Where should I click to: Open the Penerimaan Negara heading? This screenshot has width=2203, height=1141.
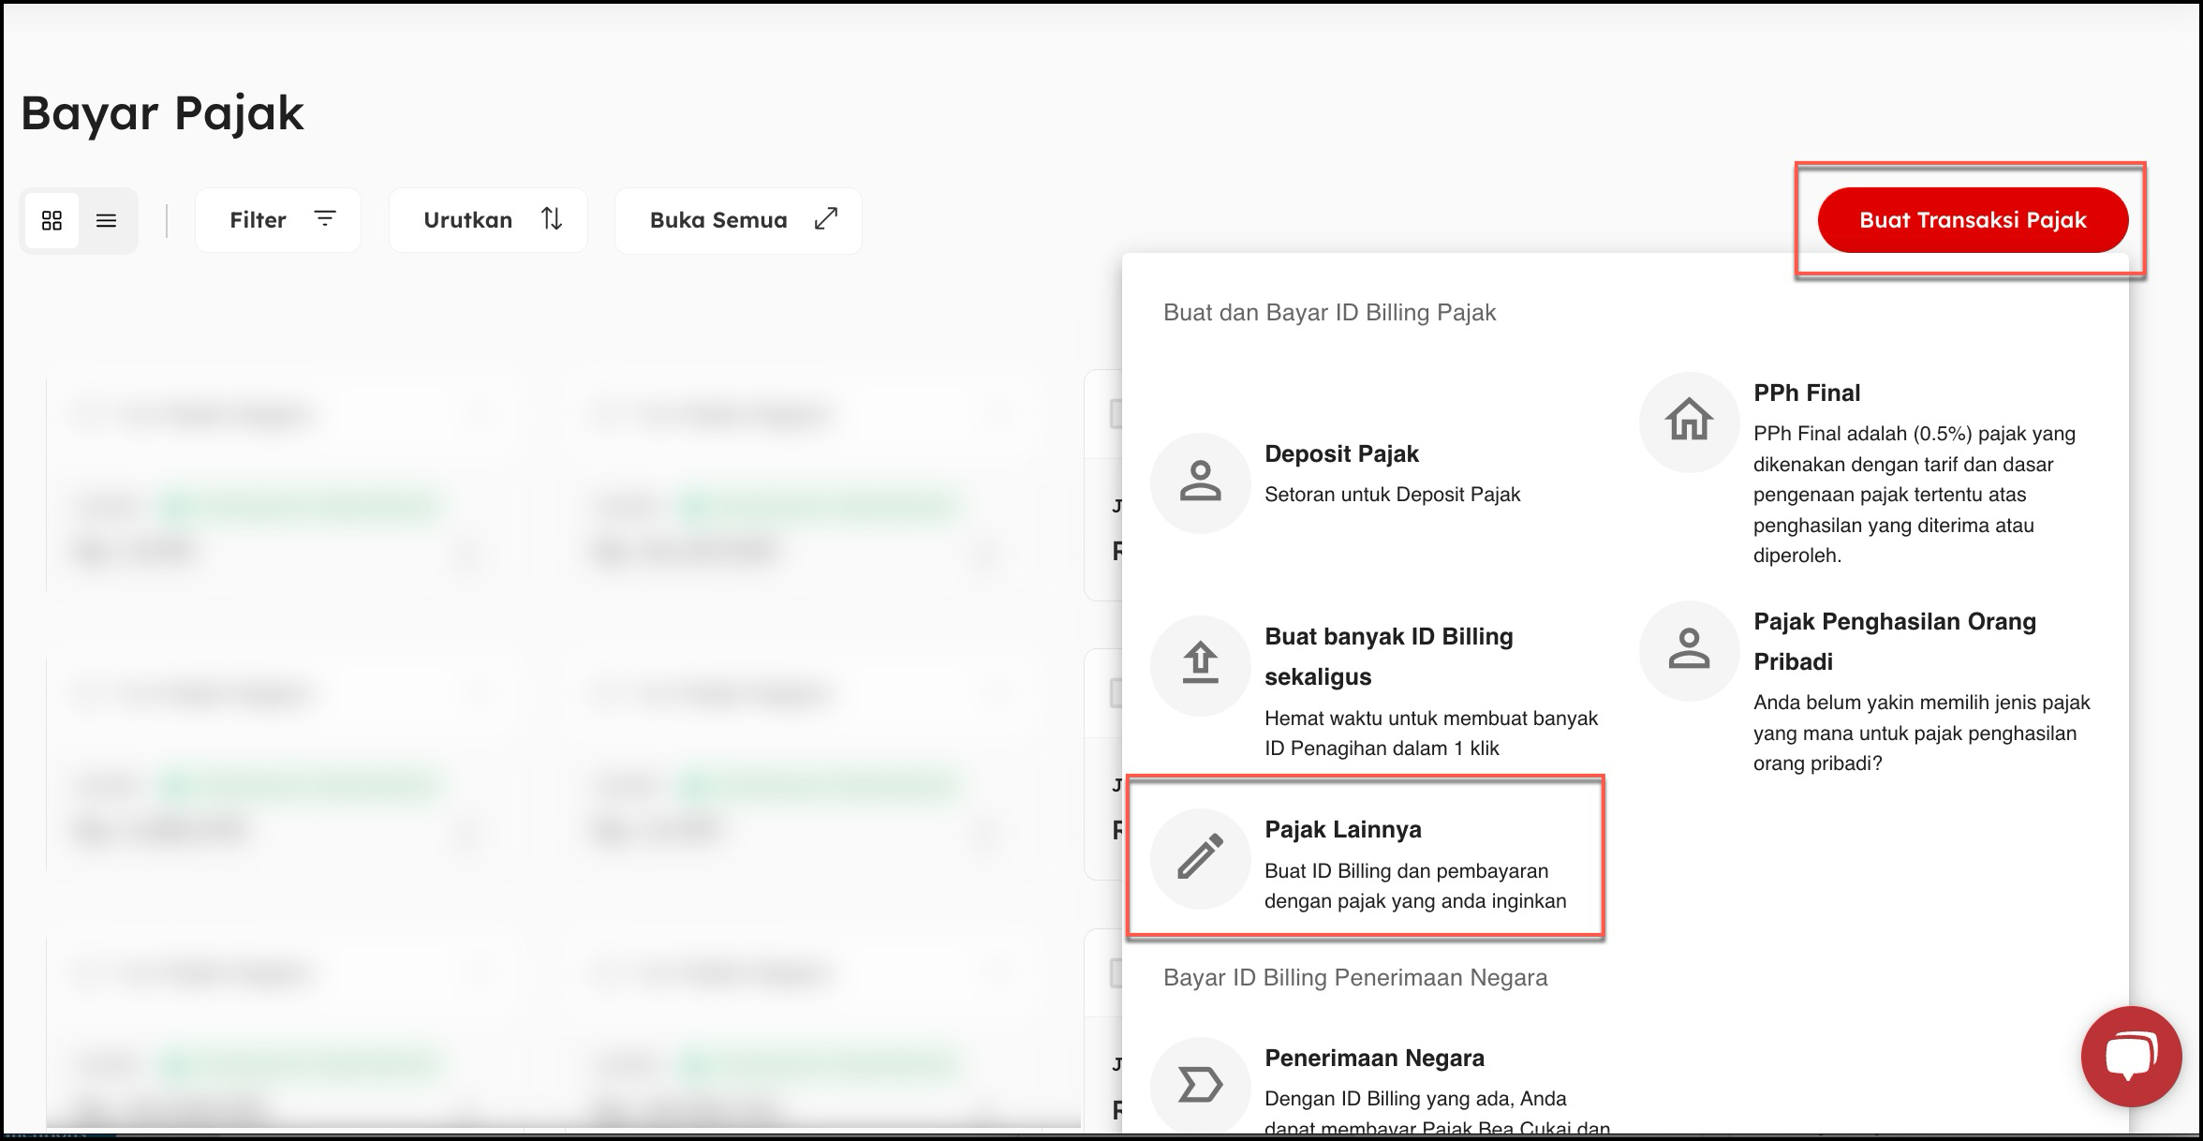click(x=1374, y=1058)
